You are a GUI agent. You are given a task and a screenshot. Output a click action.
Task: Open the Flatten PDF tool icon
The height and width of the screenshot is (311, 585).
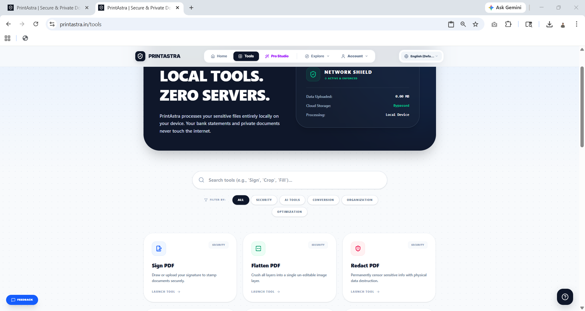(258, 248)
